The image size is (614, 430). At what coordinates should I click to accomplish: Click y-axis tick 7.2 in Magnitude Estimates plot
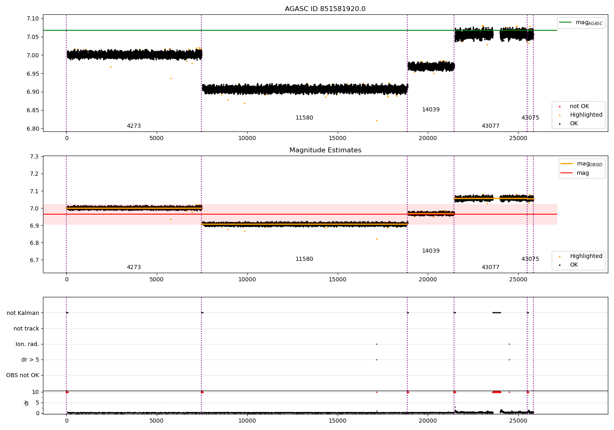[x=34, y=174]
